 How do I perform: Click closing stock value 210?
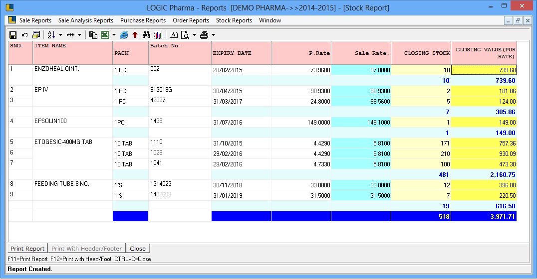click(x=445, y=154)
